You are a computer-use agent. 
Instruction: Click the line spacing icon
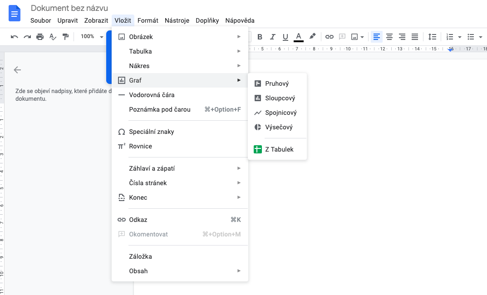click(432, 37)
